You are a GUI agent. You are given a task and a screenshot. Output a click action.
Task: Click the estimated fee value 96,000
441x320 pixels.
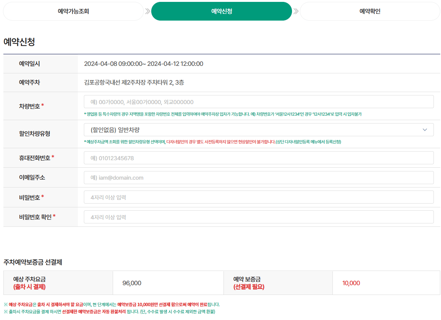(132, 283)
